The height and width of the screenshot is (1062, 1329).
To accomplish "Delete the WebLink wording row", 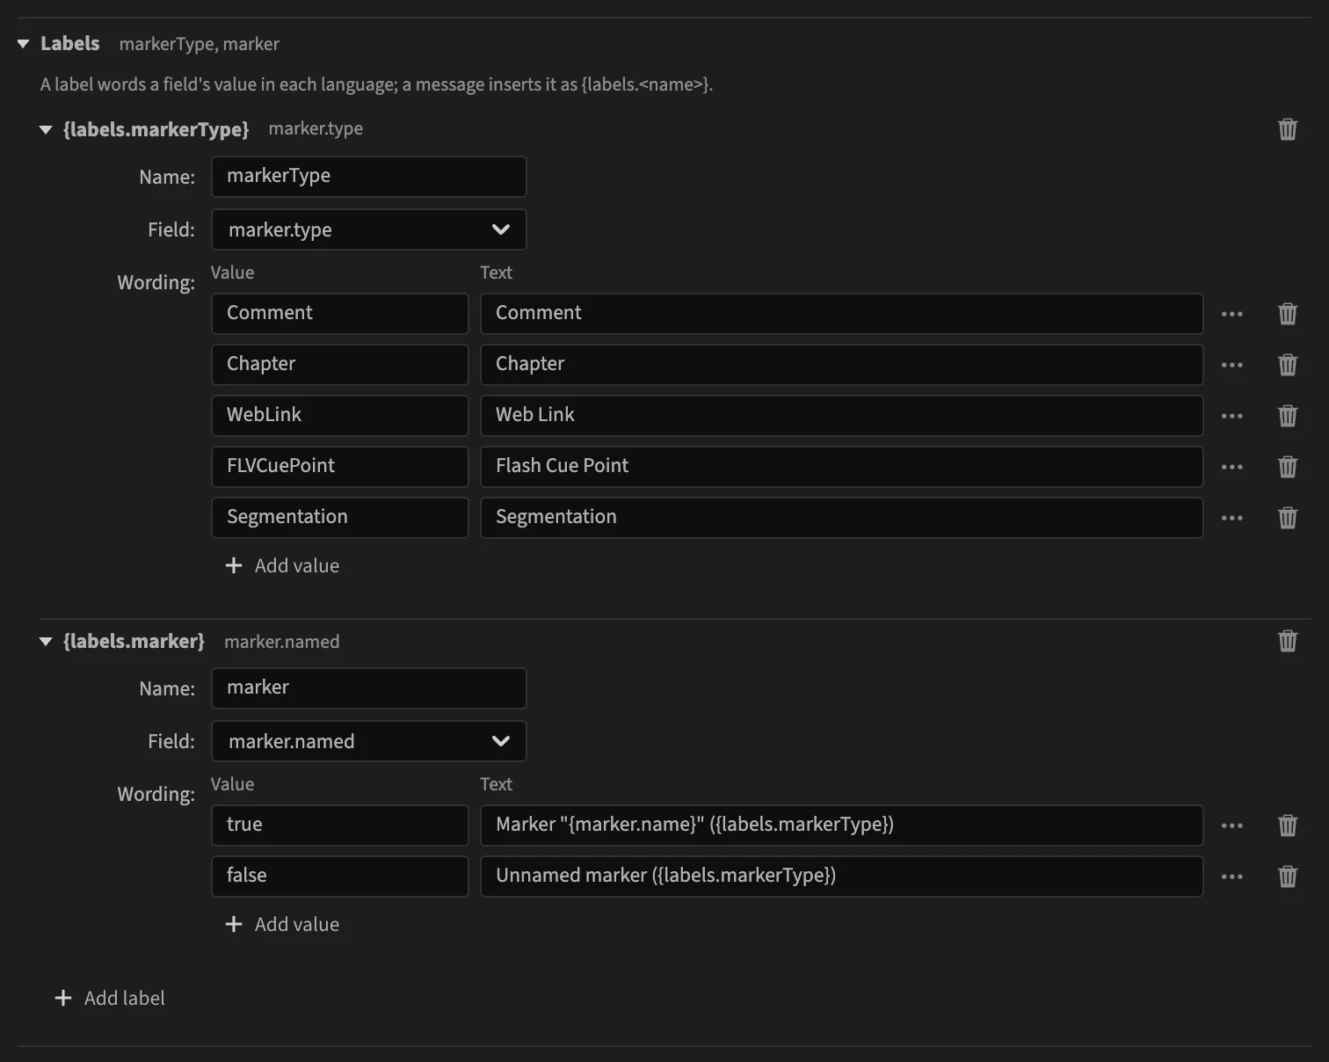I will click(1287, 416).
